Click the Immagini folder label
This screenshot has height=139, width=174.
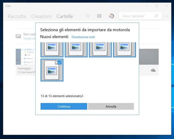(x=24, y=69)
